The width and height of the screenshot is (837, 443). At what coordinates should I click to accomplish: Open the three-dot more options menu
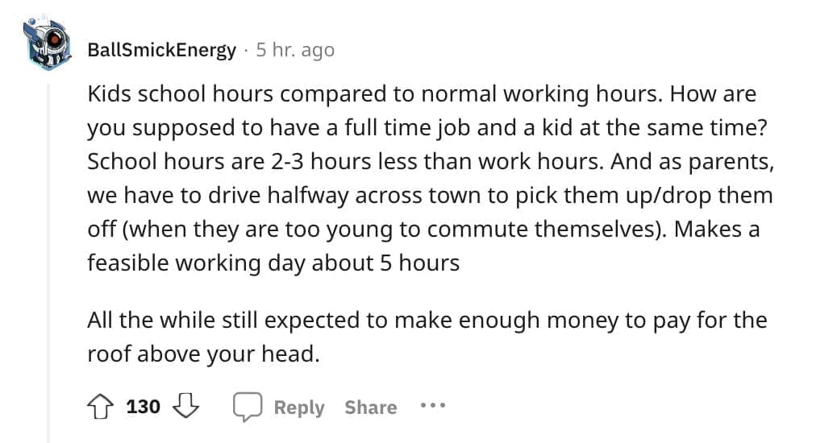(433, 407)
